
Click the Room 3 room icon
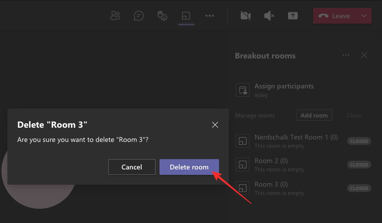pos(242,188)
